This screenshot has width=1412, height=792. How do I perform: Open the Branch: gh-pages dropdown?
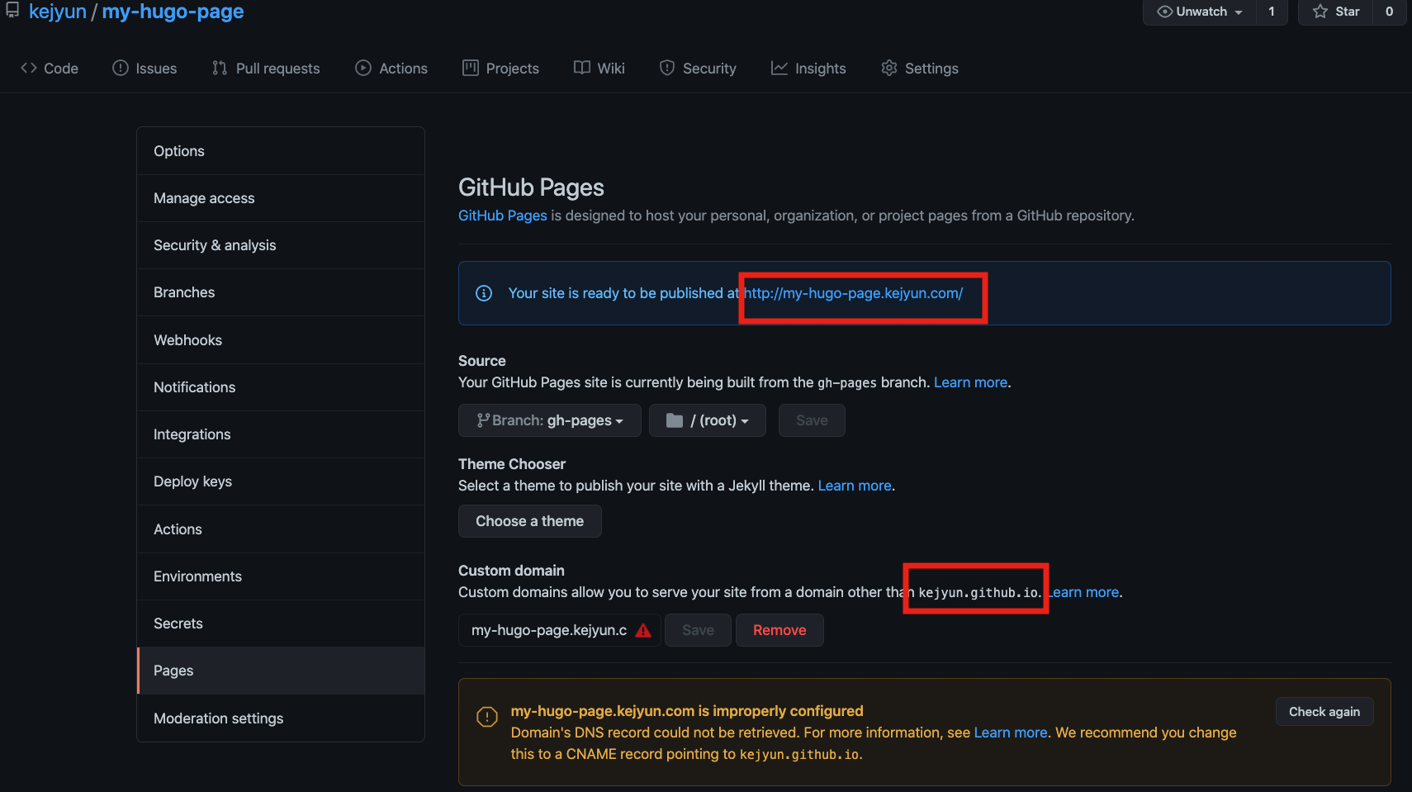coord(550,420)
